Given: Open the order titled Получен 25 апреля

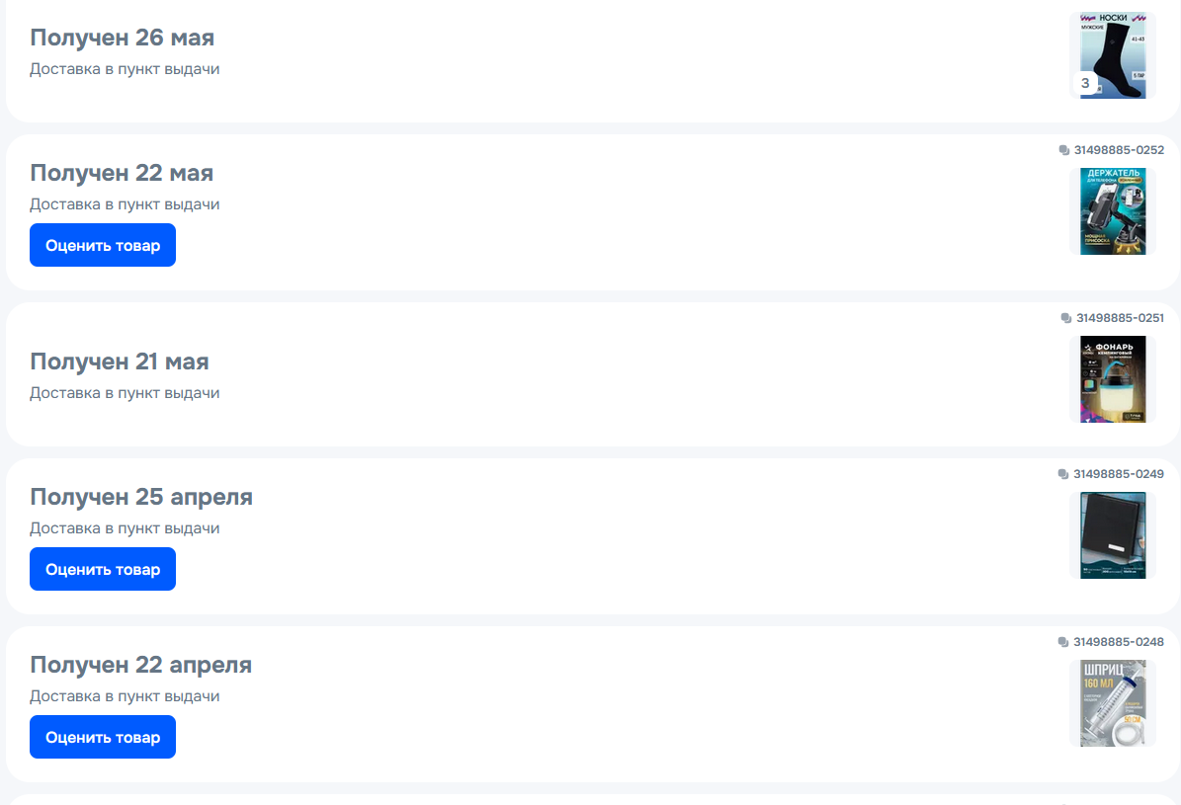Looking at the screenshot, I should pyautogui.click(x=141, y=497).
